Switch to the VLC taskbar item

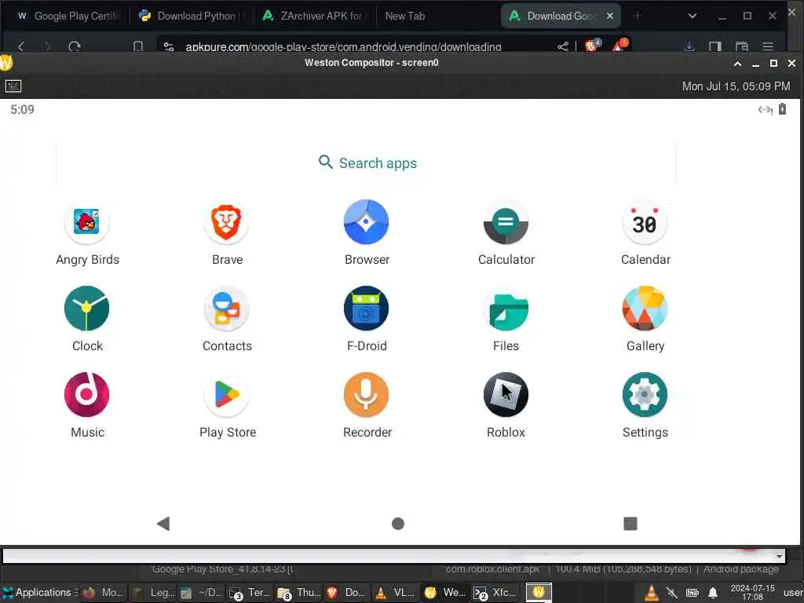[x=396, y=592]
